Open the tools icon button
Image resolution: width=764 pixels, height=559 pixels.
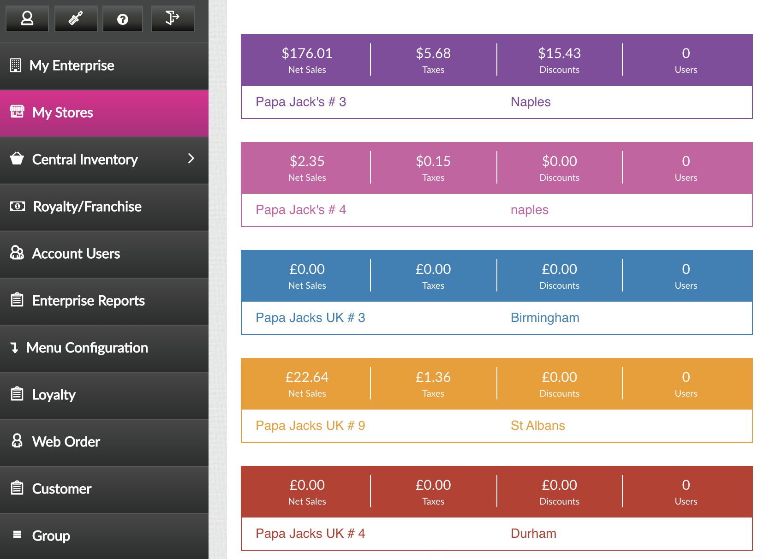click(x=76, y=19)
